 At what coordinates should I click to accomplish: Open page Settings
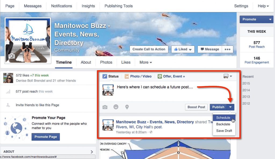(x=241, y=6)
